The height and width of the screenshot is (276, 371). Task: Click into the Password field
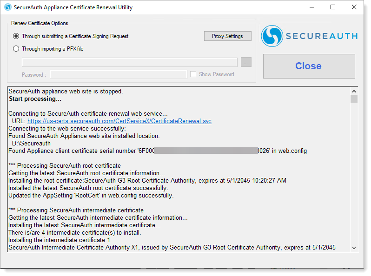tap(118, 74)
